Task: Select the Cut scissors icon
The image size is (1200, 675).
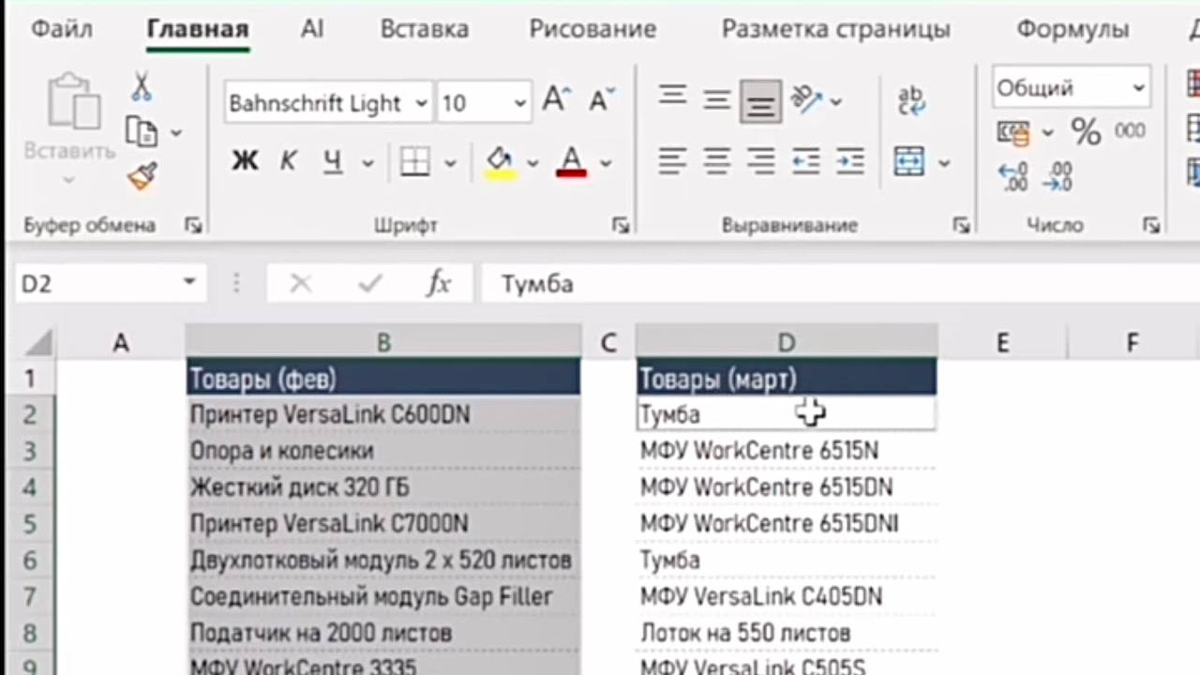Action: click(x=142, y=87)
